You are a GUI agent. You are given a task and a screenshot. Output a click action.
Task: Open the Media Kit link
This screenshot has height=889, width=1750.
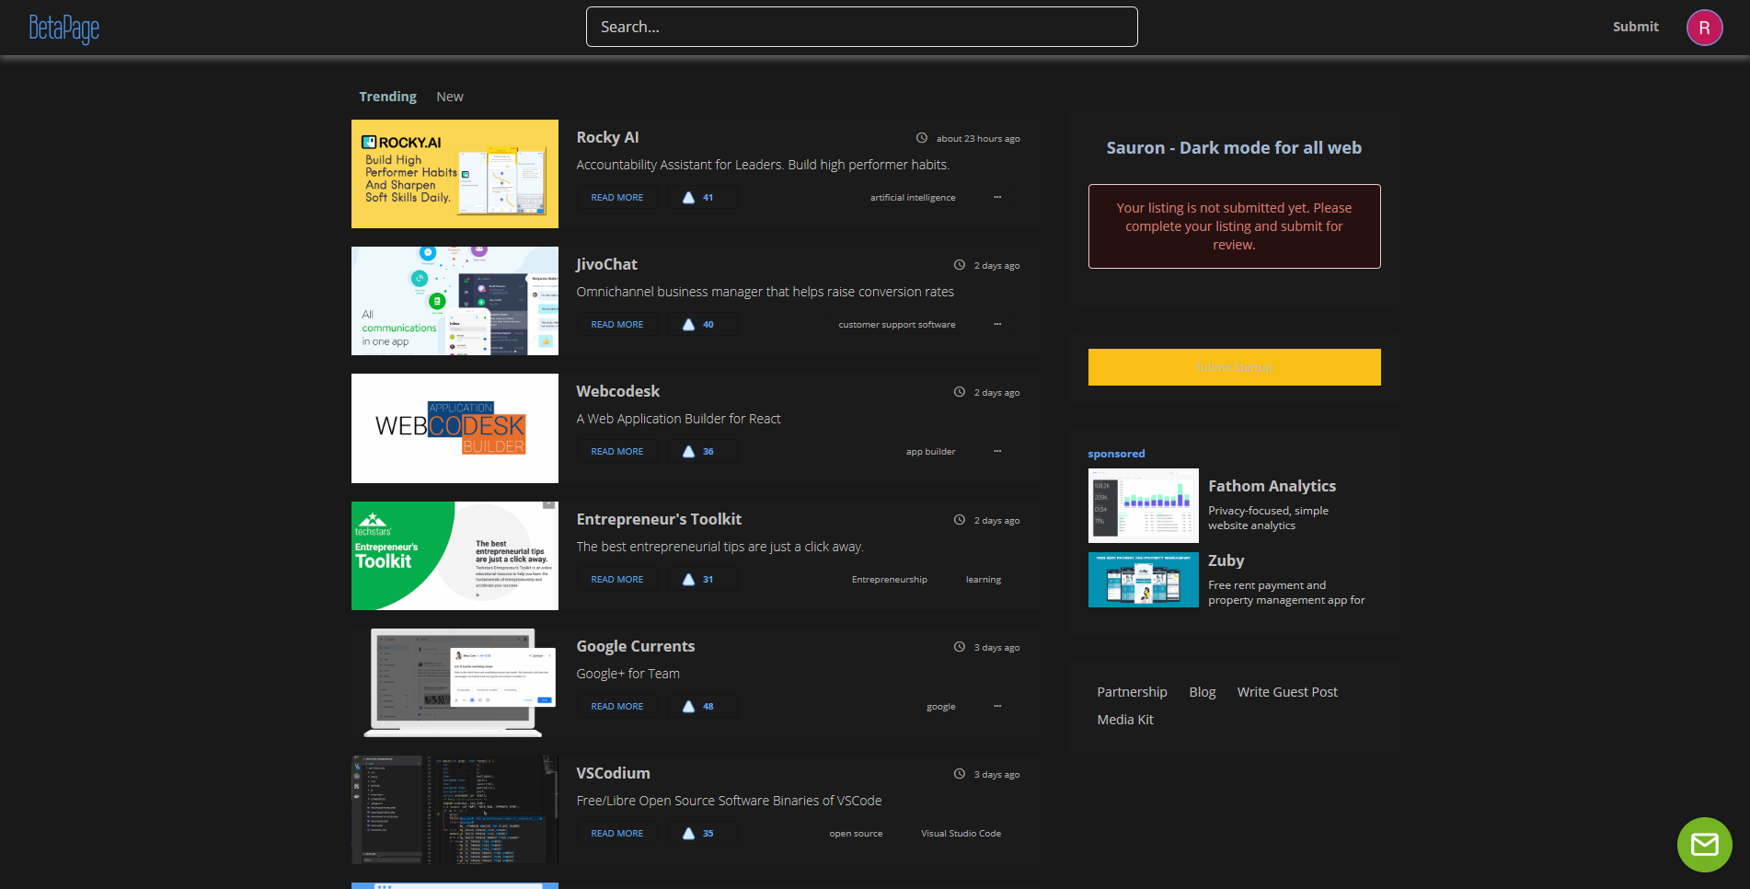click(x=1124, y=720)
